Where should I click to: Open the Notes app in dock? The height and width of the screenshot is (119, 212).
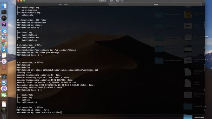[x=4, y=55]
